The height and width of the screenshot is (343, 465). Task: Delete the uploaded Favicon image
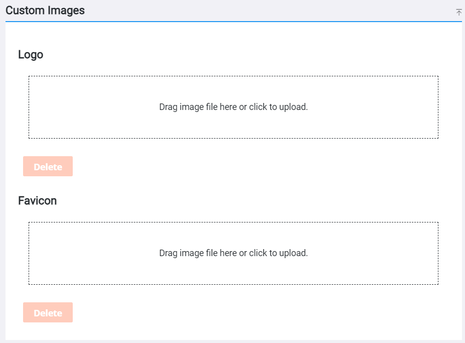[48, 312]
